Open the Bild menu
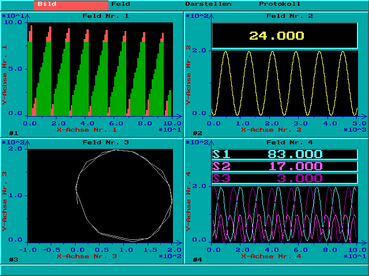This screenshot has height=276, width=369. point(71,5)
